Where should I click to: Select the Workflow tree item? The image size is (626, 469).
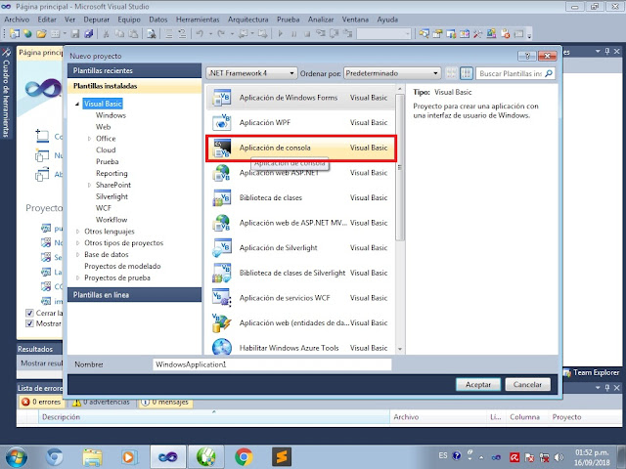point(112,220)
